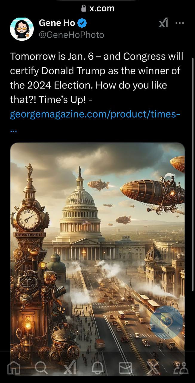Screen dimensions: 195x383
Task: Open Communities people icon
Action: tap(181, 368)
